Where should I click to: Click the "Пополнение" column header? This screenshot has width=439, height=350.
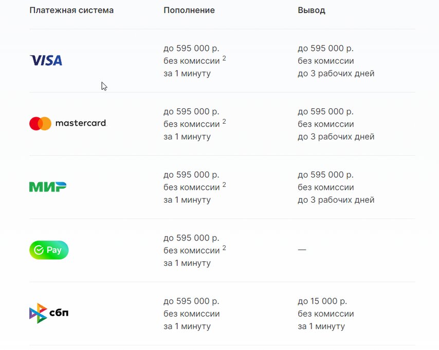tap(189, 10)
